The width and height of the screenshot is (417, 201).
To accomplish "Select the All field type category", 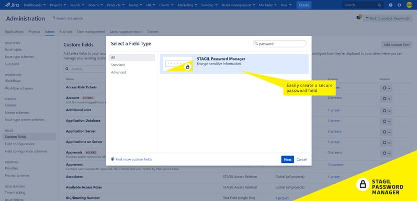I will pyautogui.click(x=132, y=57).
